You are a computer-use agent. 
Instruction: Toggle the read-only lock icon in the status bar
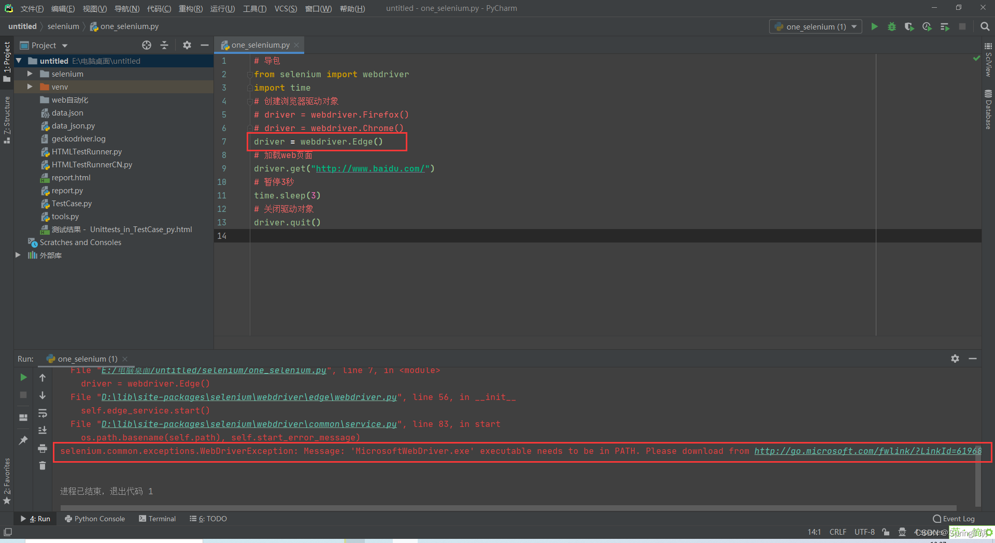[886, 532]
